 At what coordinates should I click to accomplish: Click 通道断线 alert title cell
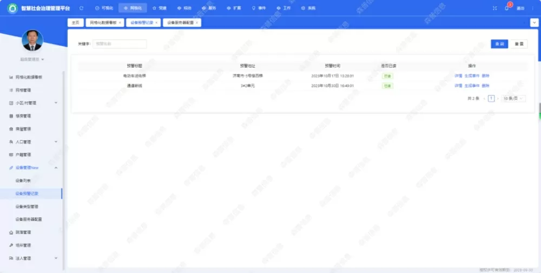134,86
